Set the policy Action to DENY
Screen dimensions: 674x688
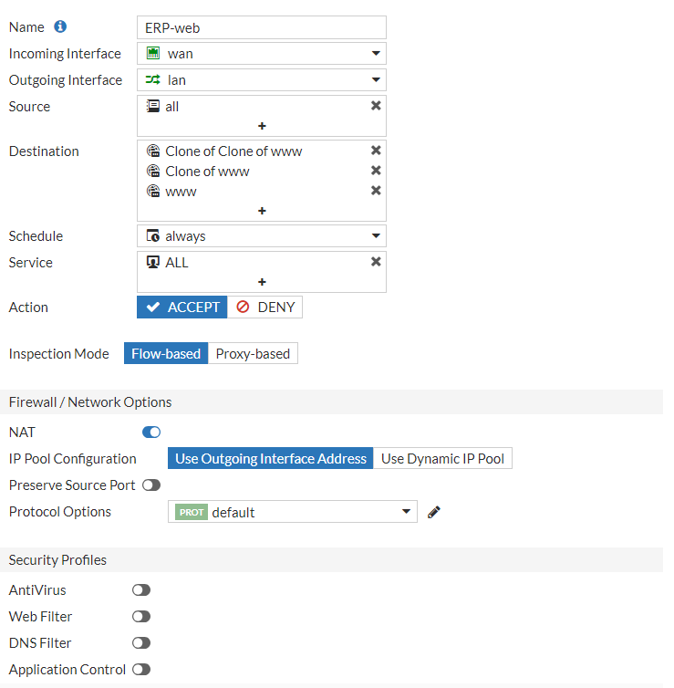pos(265,308)
